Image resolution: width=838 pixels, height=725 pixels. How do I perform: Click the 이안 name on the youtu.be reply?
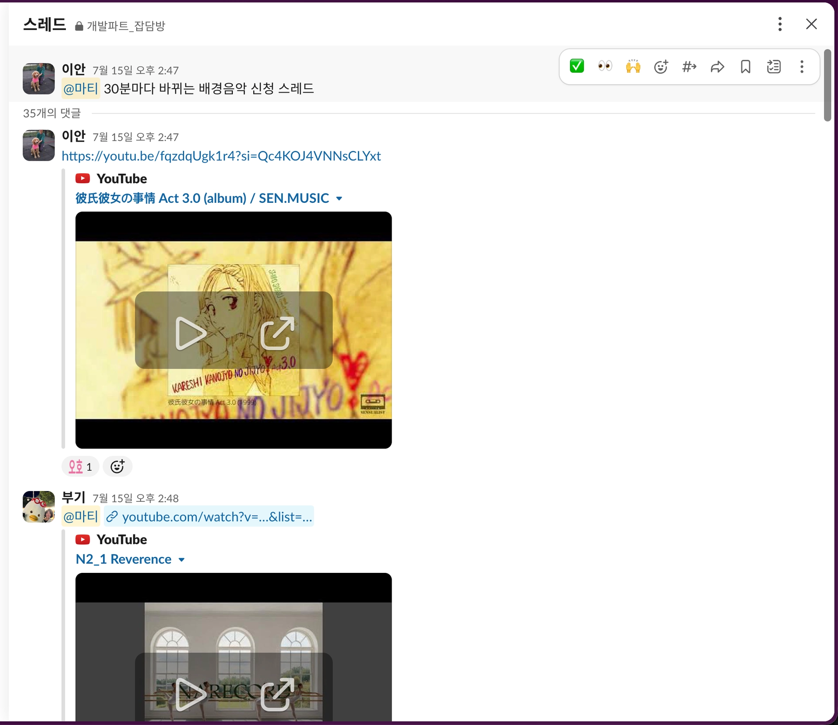74,136
